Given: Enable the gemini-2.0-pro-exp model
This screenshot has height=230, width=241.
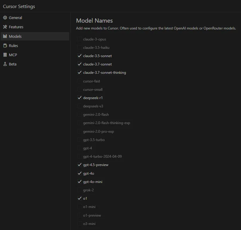Looking at the screenshot, I should pos(79,132).
